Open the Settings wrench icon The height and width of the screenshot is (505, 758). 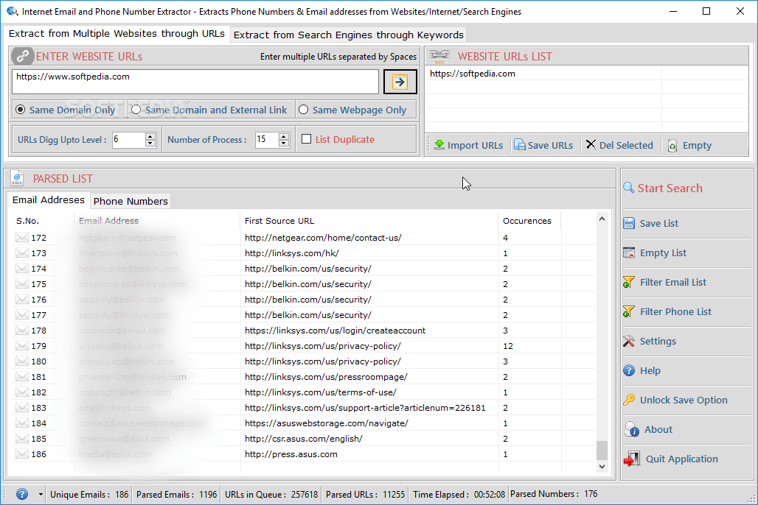630,341
